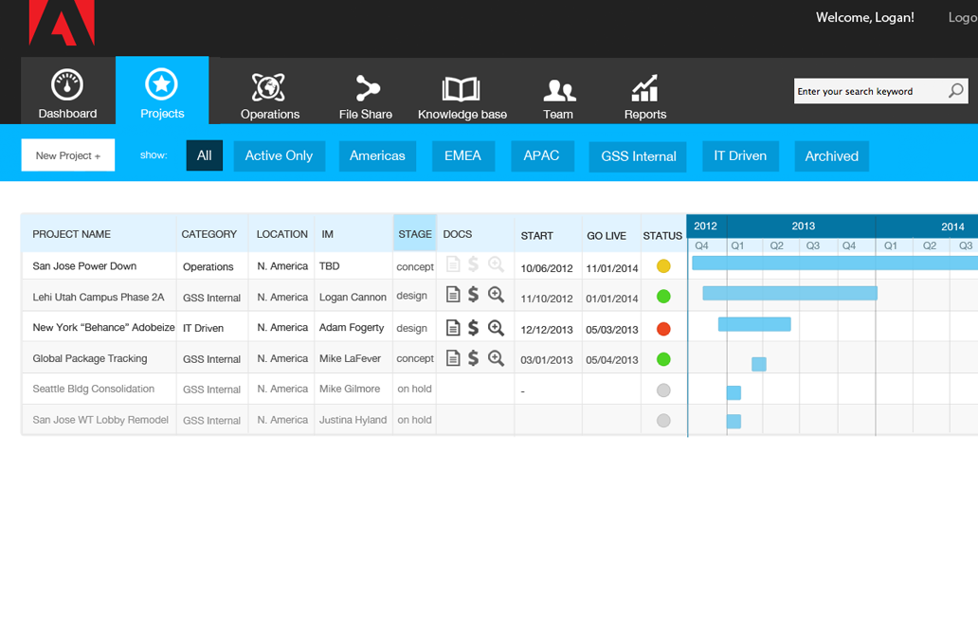
Task: Select the Projects tab
Action: pyautogui.click(x=162, y=91)
